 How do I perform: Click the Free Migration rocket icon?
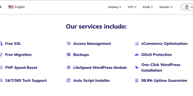click(x=1, y=55)
